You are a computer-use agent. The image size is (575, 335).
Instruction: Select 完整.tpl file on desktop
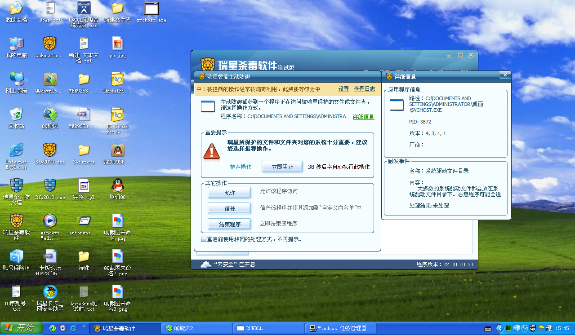pyautogui.click(x=84, y=189)
